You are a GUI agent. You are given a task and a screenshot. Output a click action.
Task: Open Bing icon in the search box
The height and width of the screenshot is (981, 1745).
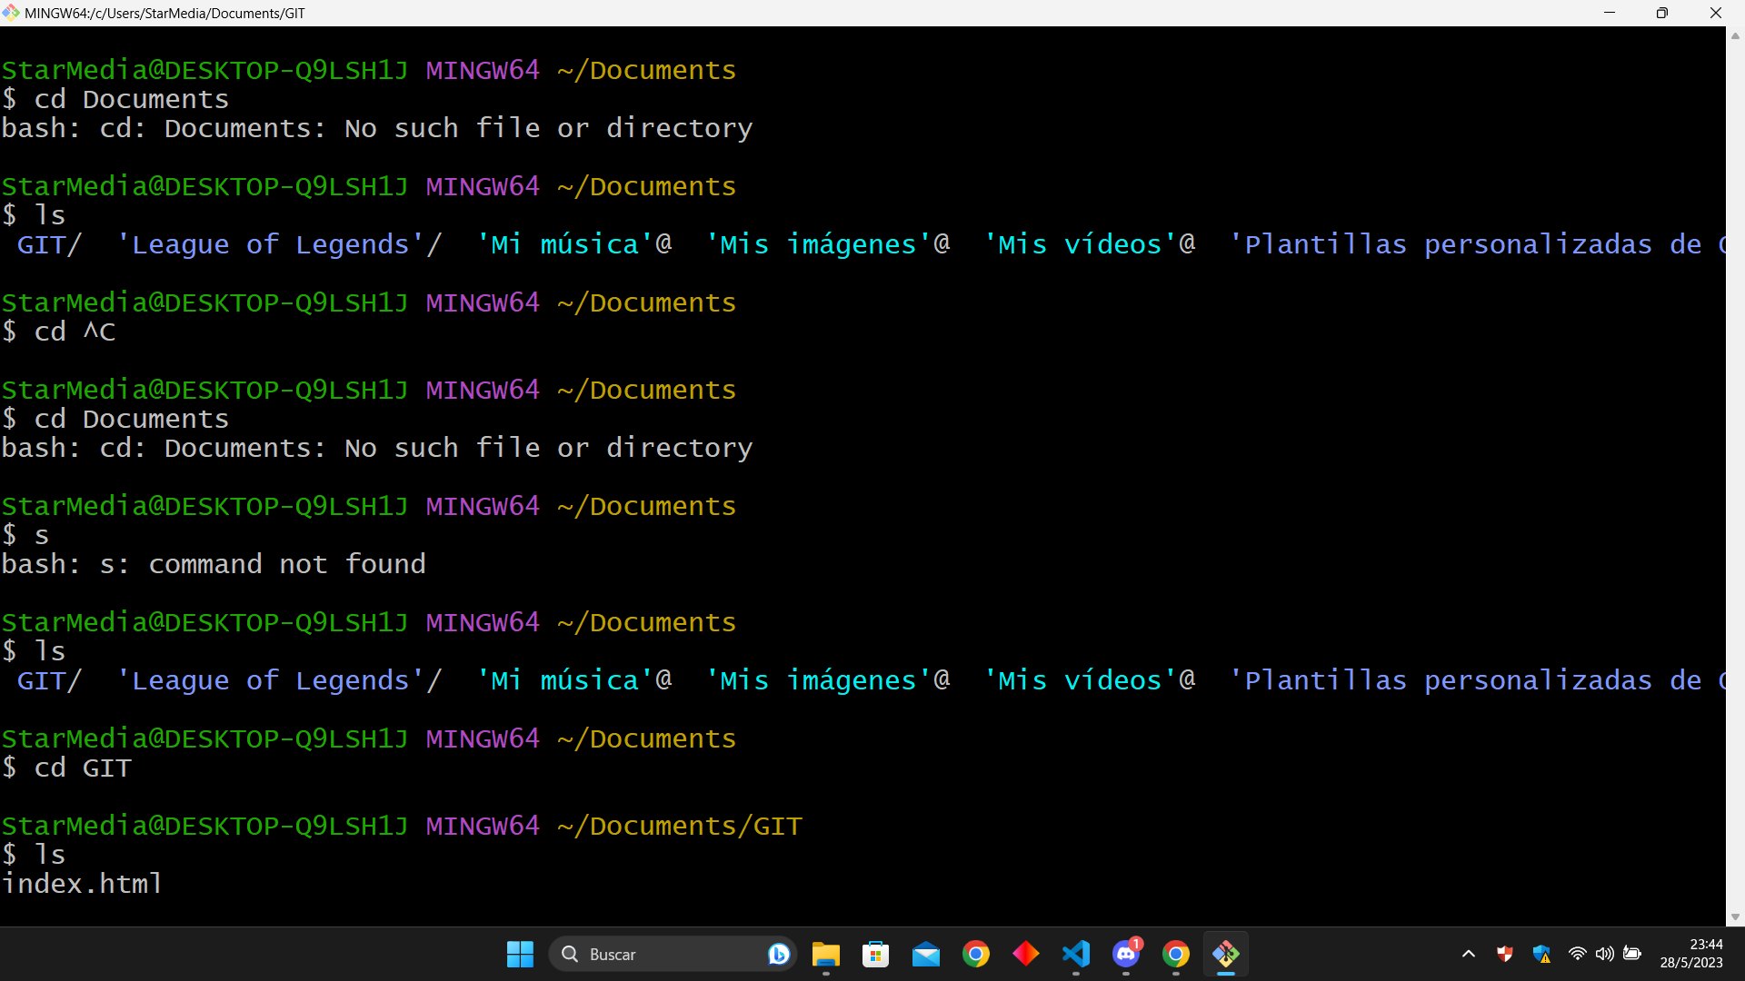pyautogui.click(x=778, y=954)
